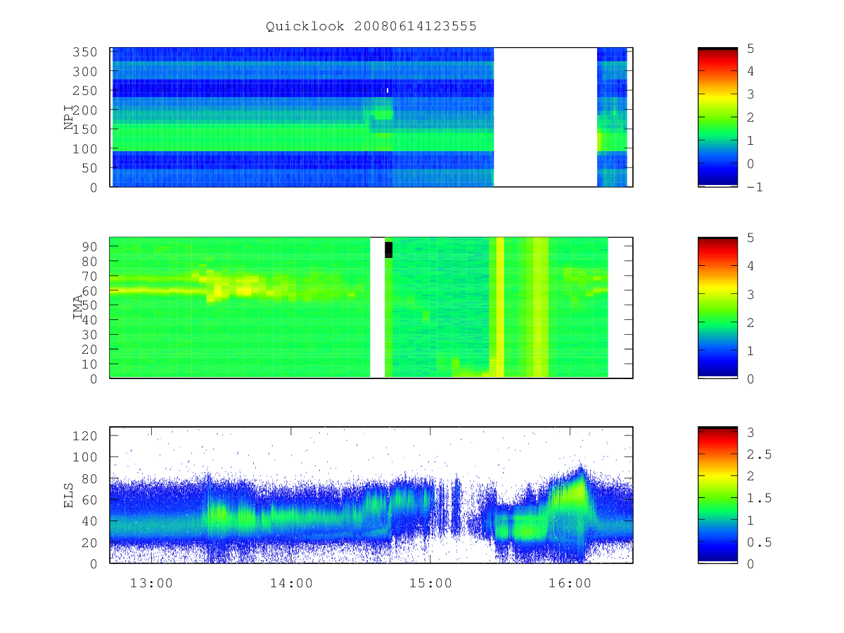Viewport: 844px width, 633px height.
Task: Click the NPI spectrogram panel
Action: 371,117
